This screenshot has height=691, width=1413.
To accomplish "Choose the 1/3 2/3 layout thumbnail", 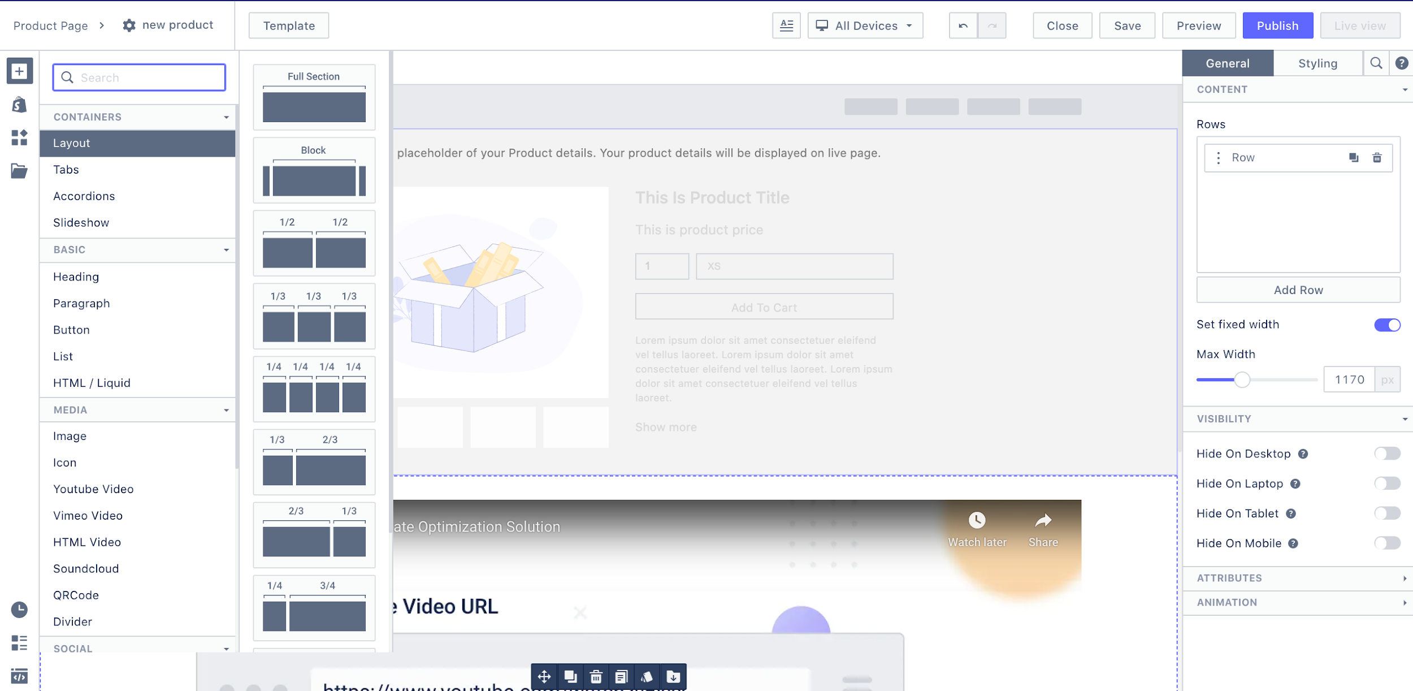I will (314, 462).
